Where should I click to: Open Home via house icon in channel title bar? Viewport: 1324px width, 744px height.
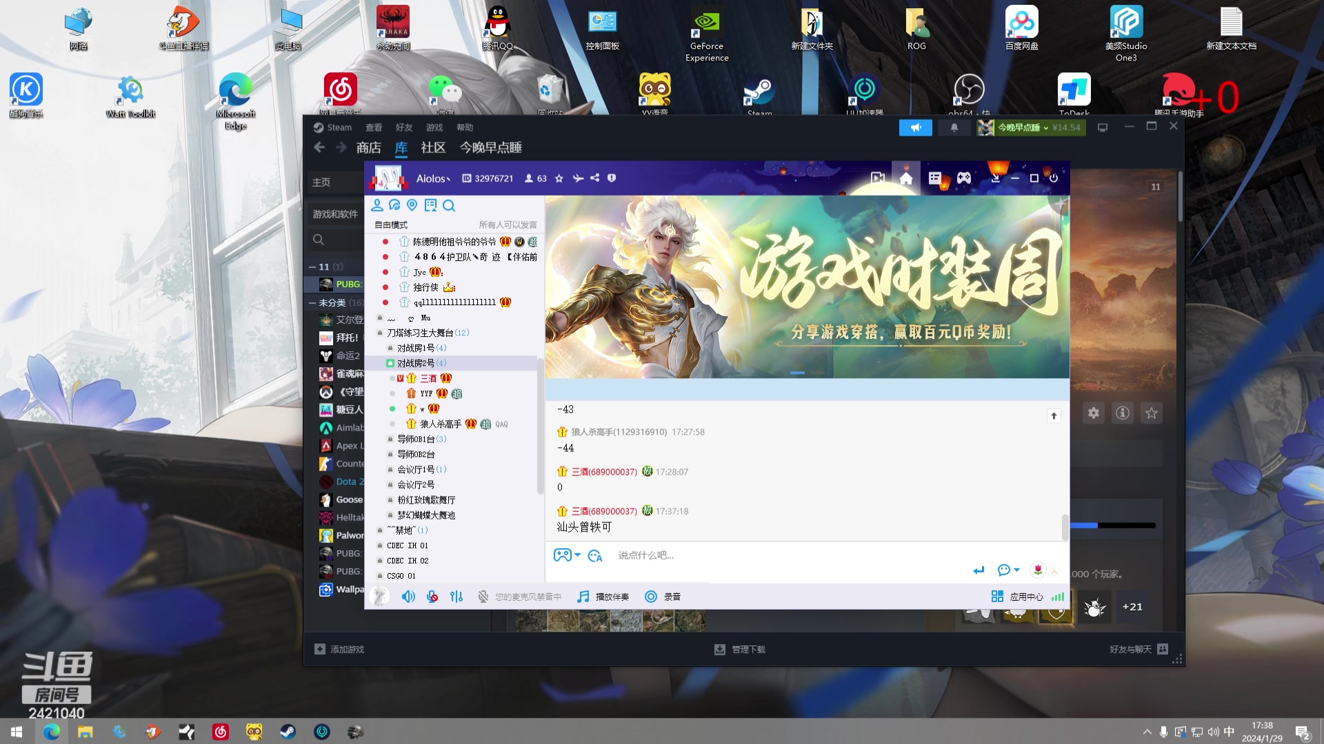(x=906, y=178)
